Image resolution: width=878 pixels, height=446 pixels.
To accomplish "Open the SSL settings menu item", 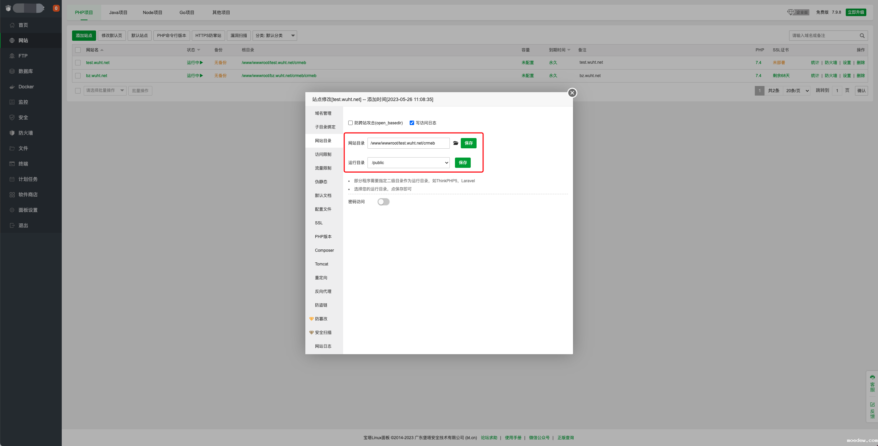I will (x=319, y=223).
